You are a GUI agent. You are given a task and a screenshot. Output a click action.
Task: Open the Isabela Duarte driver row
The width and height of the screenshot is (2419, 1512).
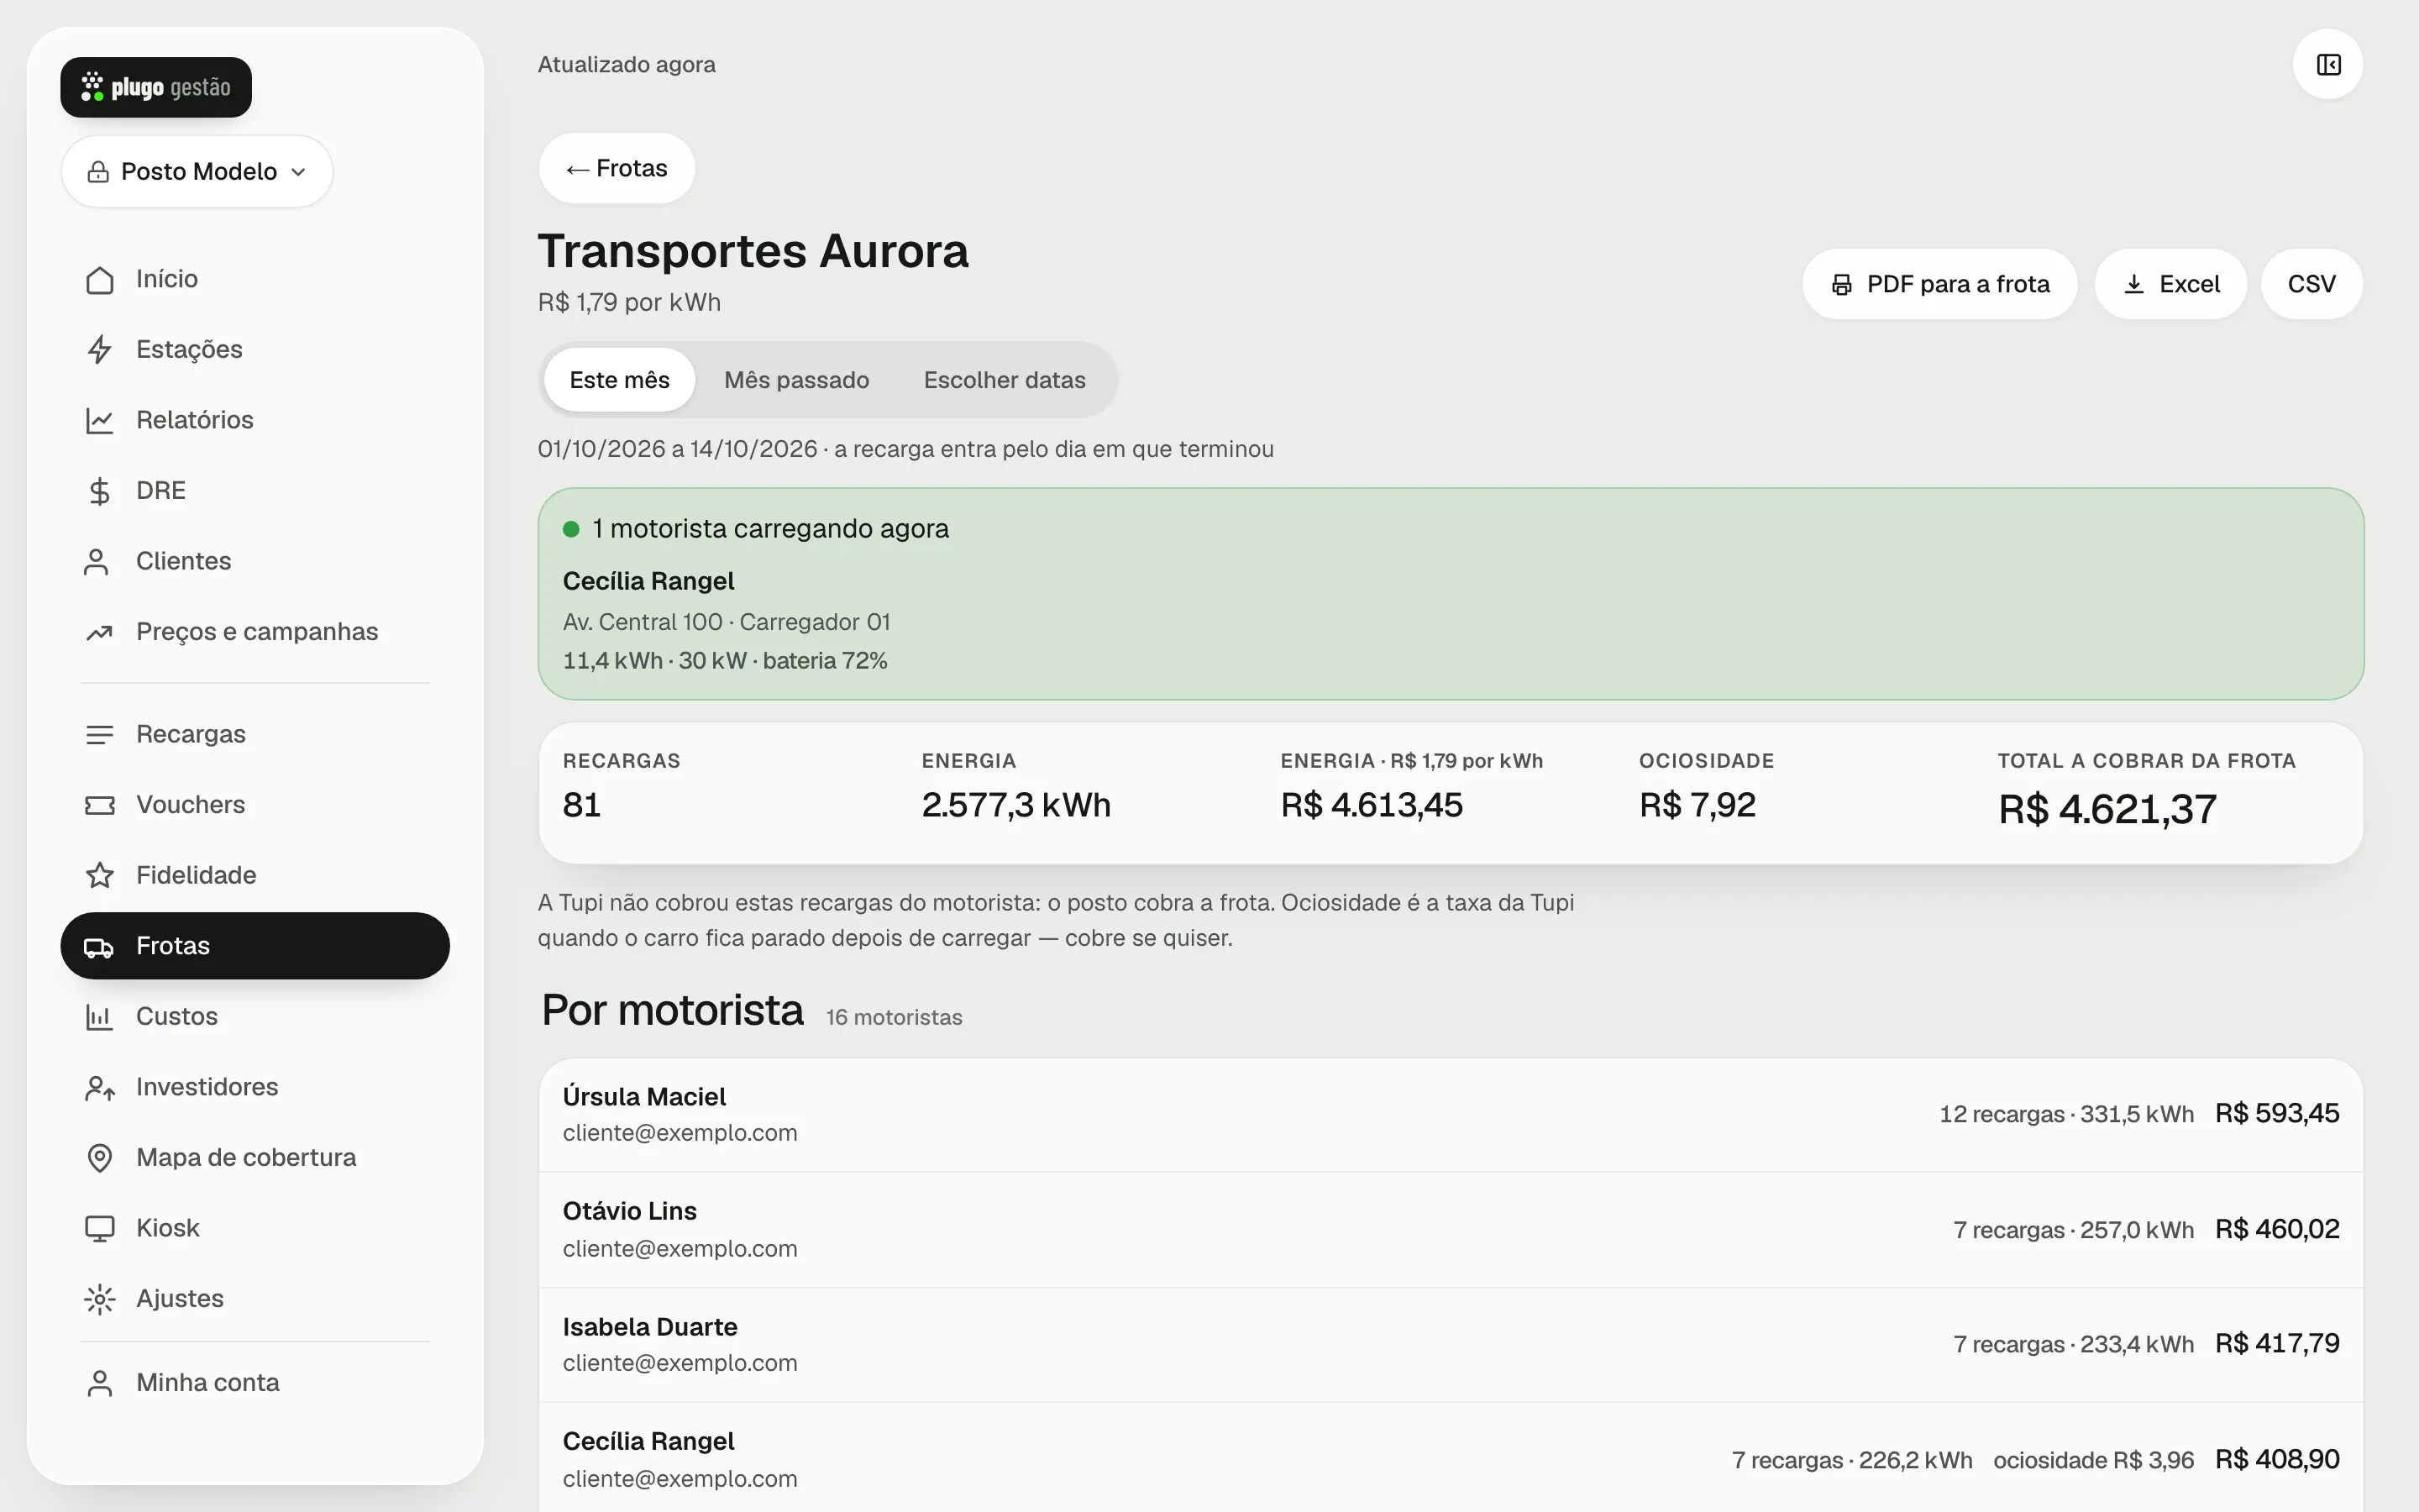click(1451, 1345)
